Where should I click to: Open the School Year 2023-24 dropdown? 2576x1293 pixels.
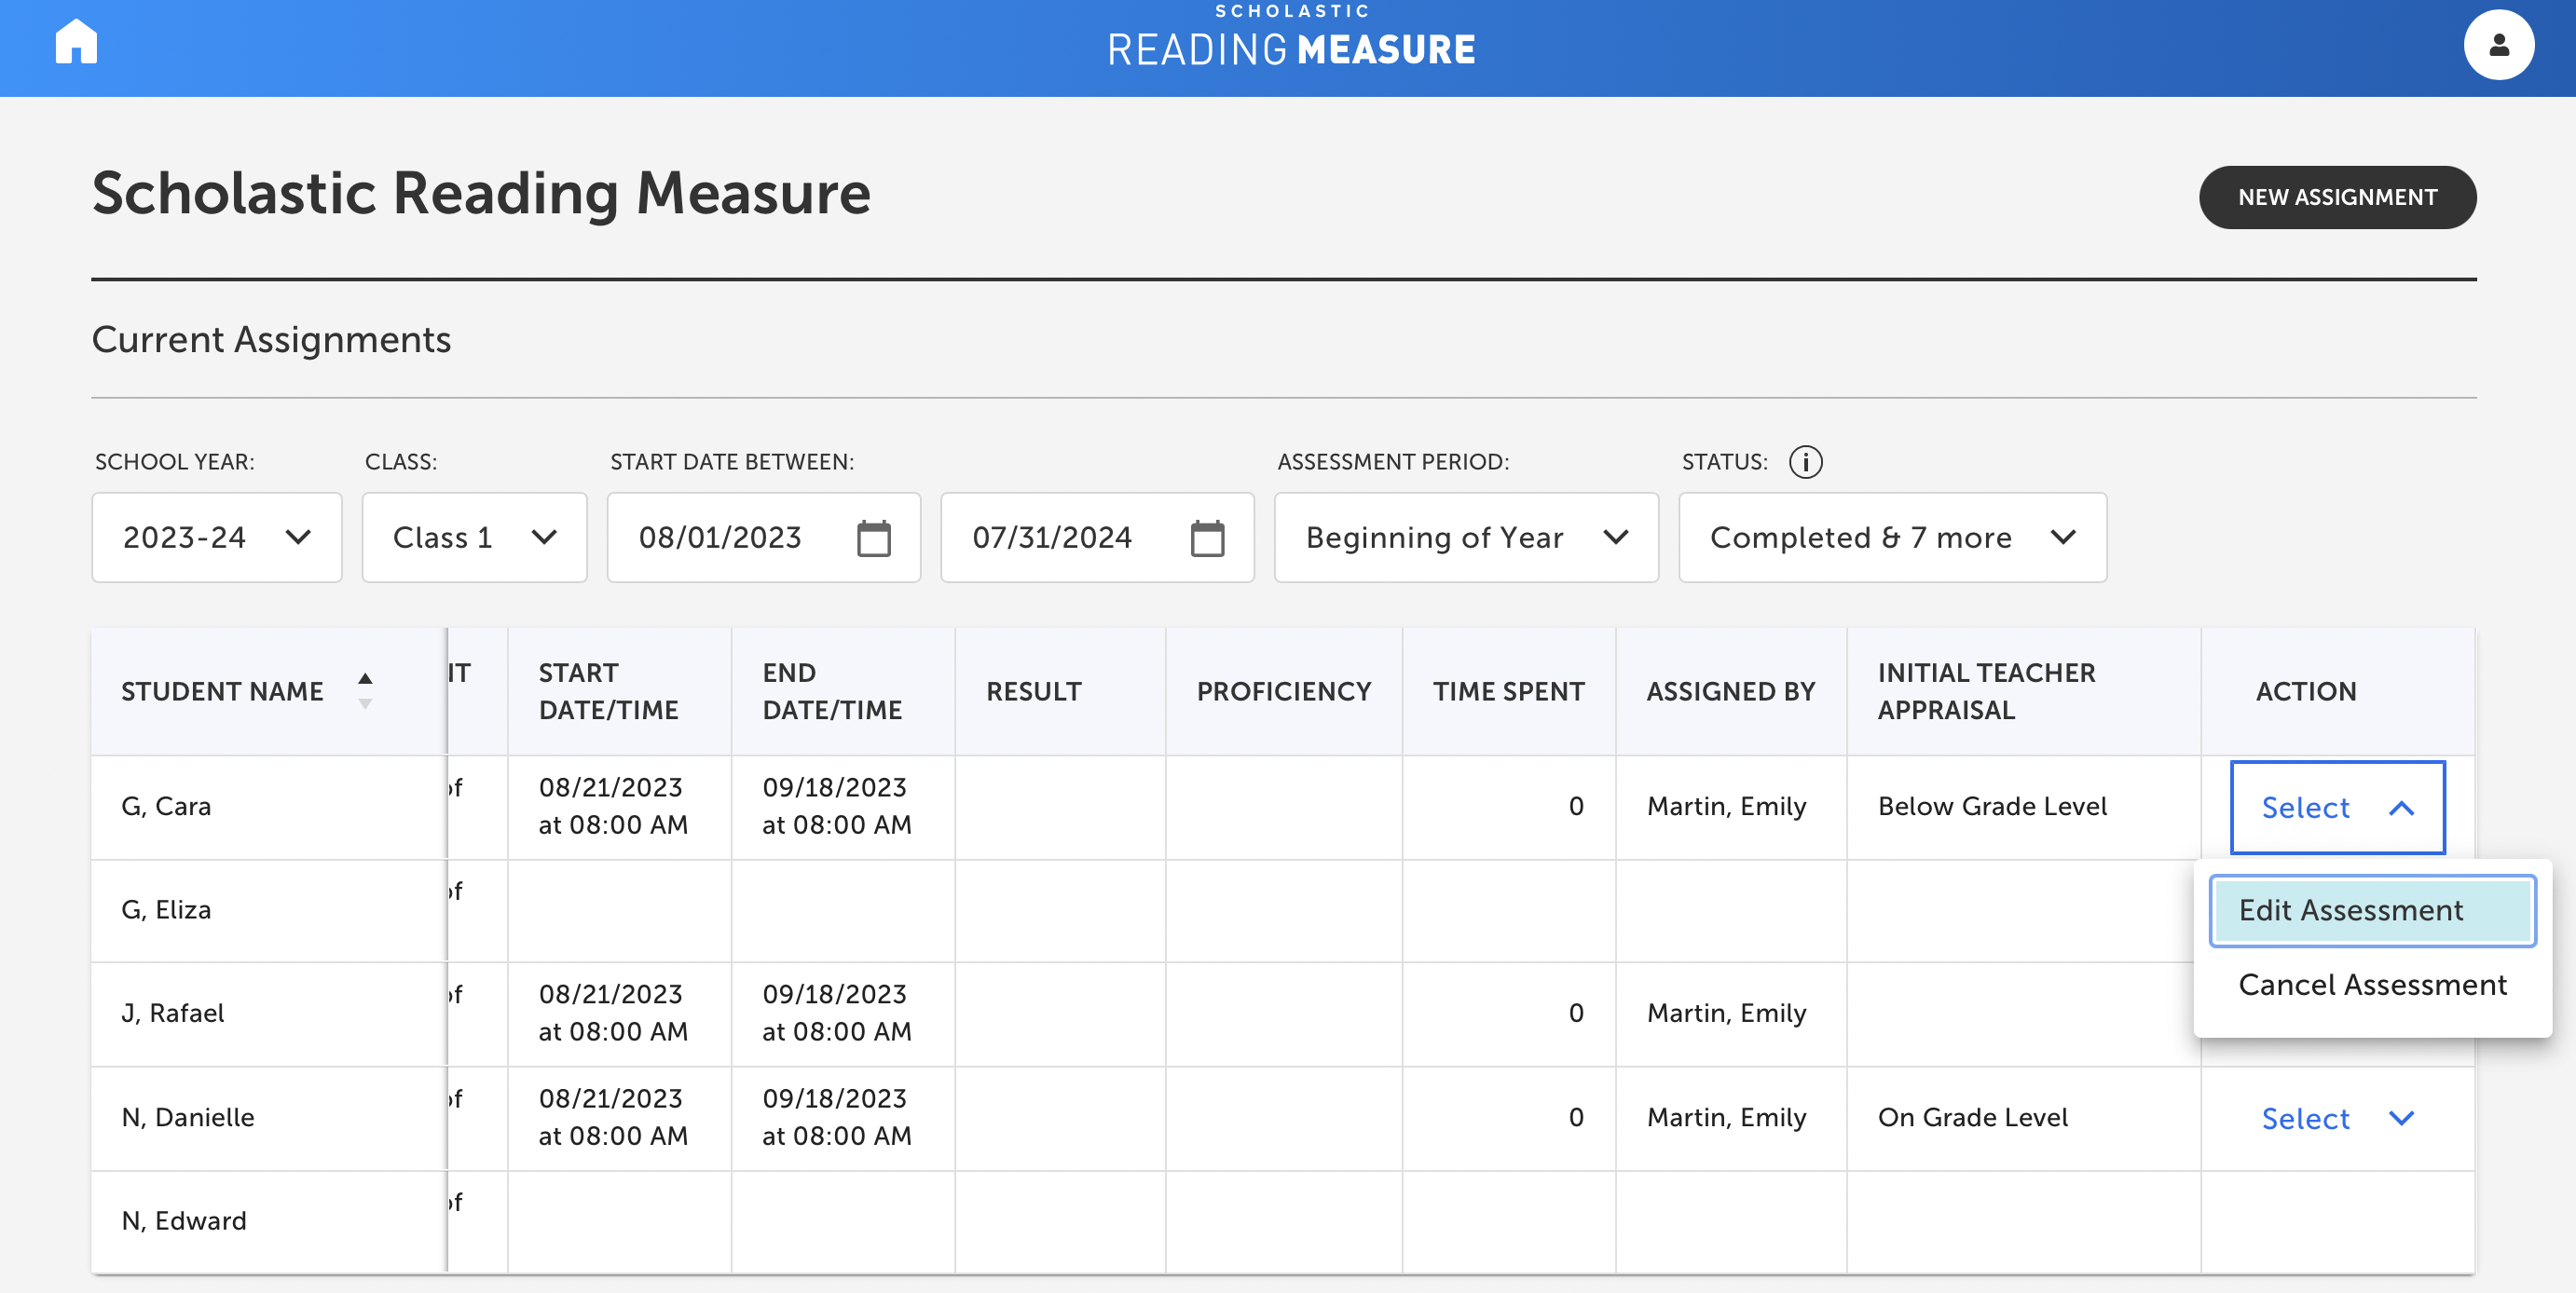click(x=217, y=538)
